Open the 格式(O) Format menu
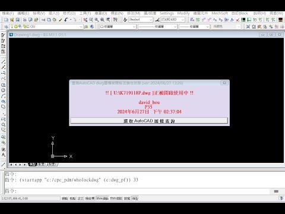This screenshot has height=214, width=285. coord(69,13)
